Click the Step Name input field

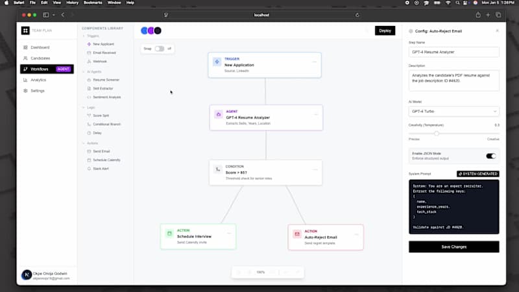(453, 52)
